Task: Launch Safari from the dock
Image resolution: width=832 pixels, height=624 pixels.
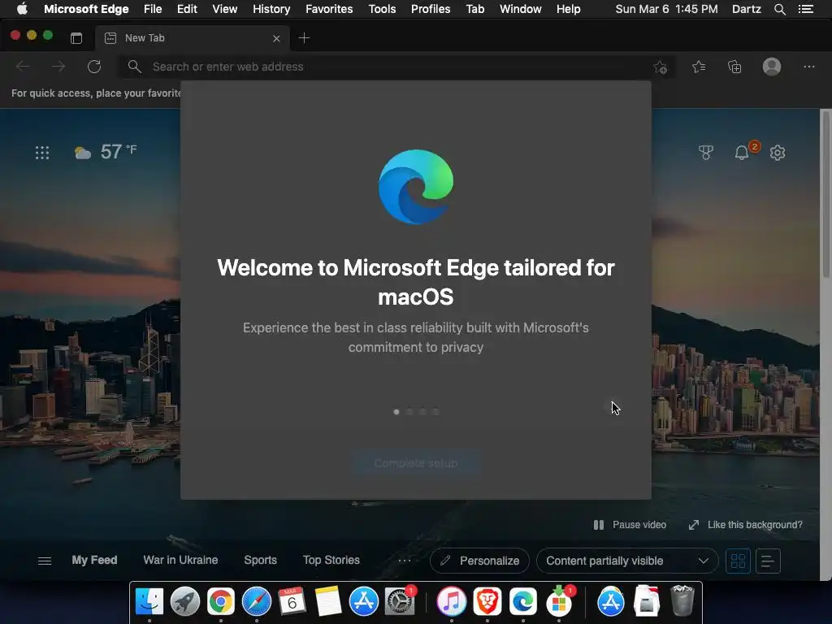Action: coord(256,602)
